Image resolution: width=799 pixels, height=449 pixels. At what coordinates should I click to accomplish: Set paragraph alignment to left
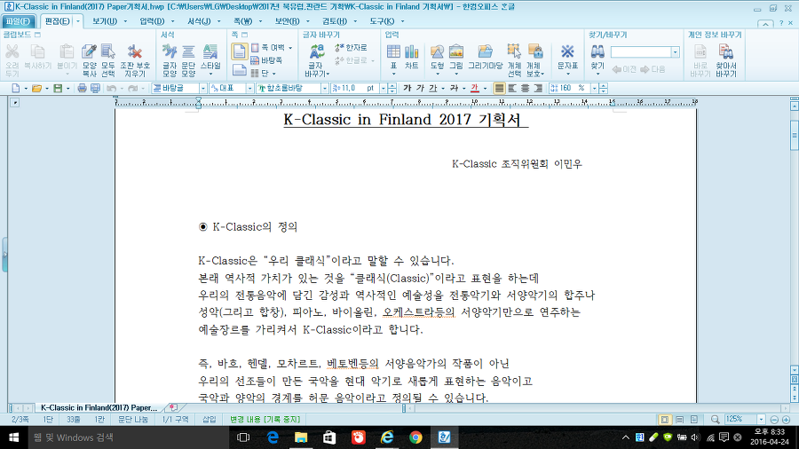(512, 88)
